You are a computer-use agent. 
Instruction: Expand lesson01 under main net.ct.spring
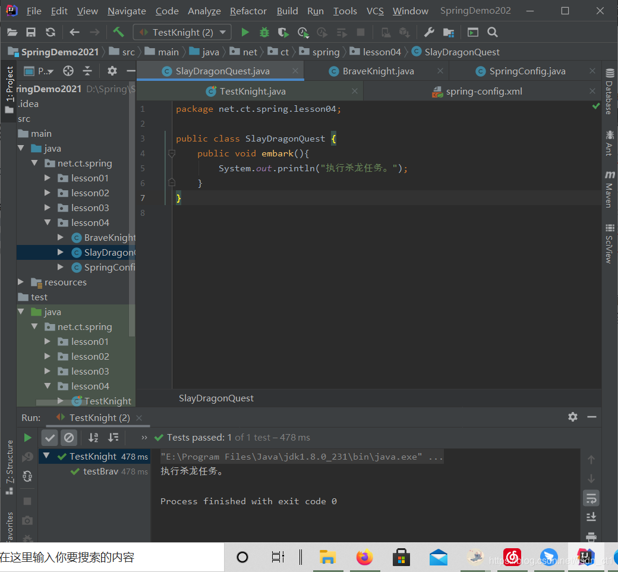click(48, 178)
